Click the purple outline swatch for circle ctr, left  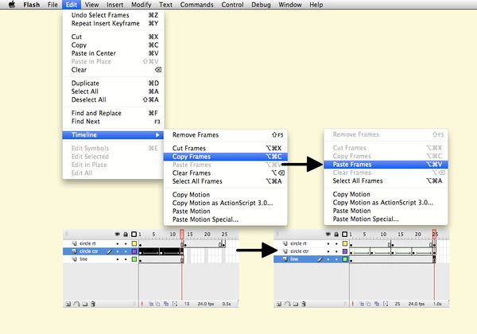(x=134, y=250)
